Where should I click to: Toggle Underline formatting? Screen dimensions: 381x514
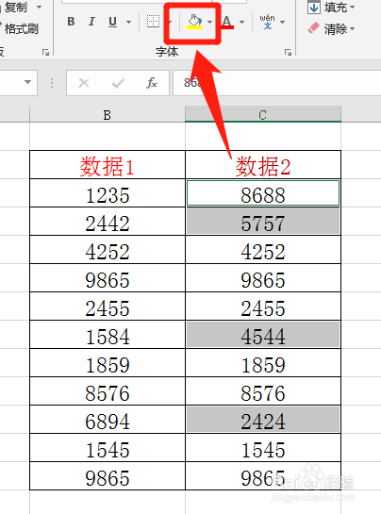[x=113, y=22]
